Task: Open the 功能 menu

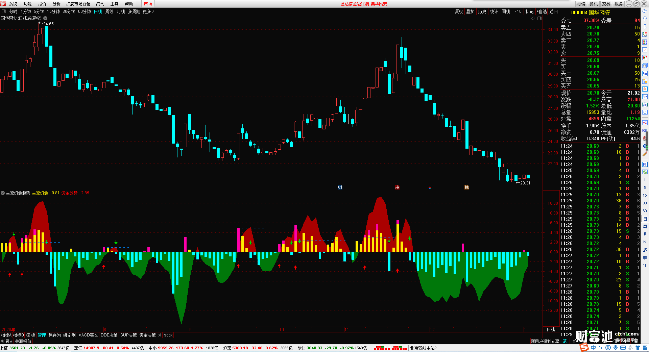Action: (28, 4)
